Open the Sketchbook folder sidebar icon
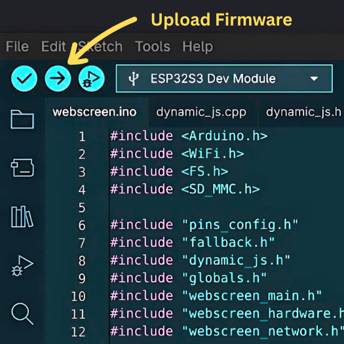The height and width of the screenshot is (344, 344). [x=22, y=119]
